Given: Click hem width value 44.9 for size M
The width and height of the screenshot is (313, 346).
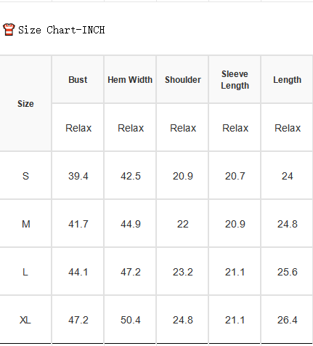Looking at the screenshot, I should 131,224.
